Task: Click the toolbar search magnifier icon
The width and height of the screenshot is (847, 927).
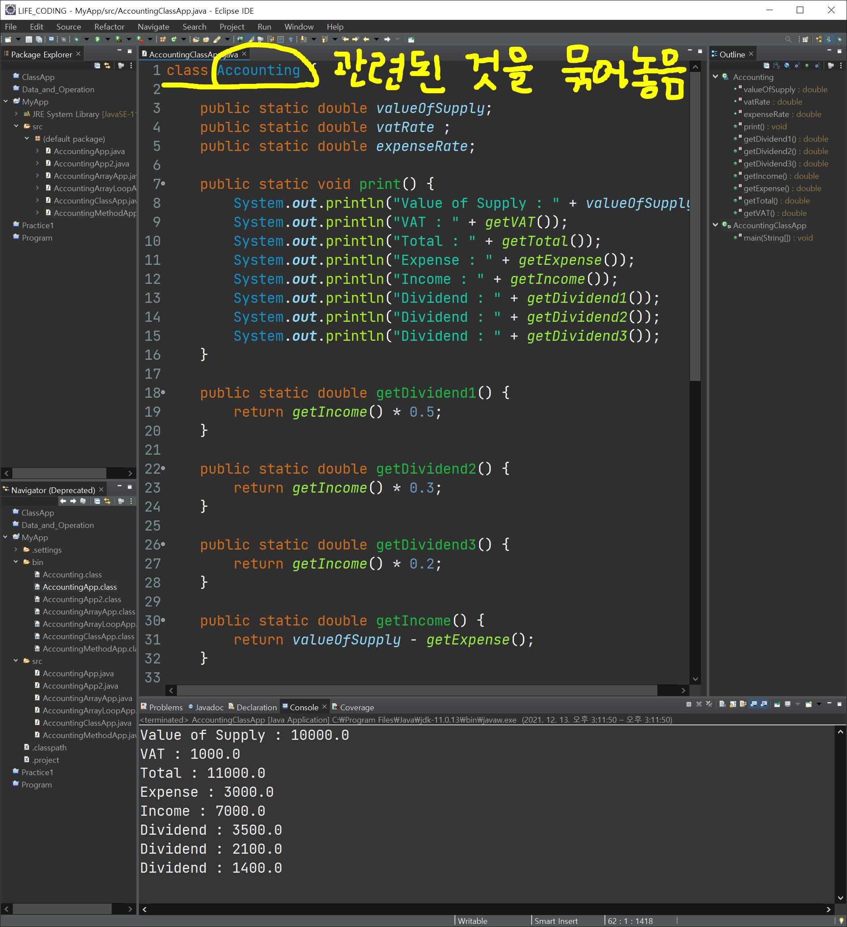Action: pyautogui.click(x=788, y=40)
